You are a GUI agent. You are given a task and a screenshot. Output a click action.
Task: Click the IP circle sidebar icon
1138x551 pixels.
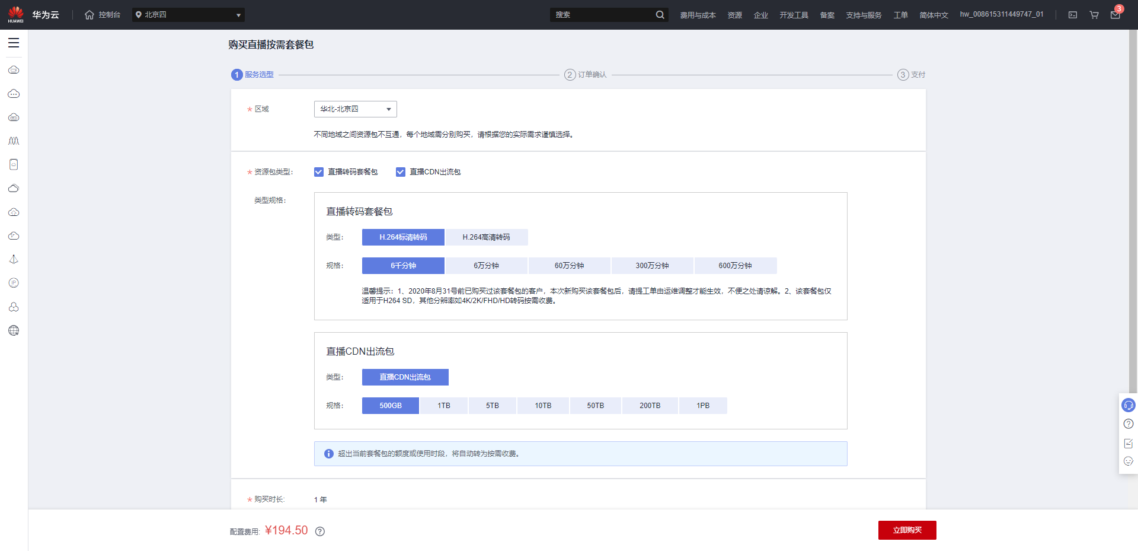coord(14,283)
